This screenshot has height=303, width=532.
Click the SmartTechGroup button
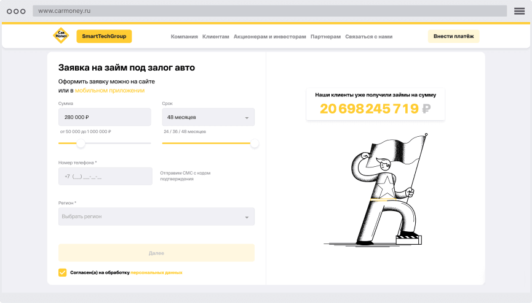(x=104, y=36)
